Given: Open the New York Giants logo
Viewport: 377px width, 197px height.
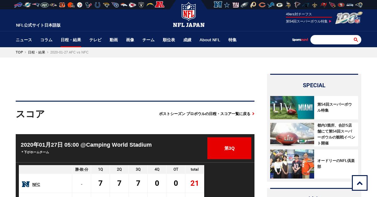Looking at the screenshot, I should coord(236,5).
